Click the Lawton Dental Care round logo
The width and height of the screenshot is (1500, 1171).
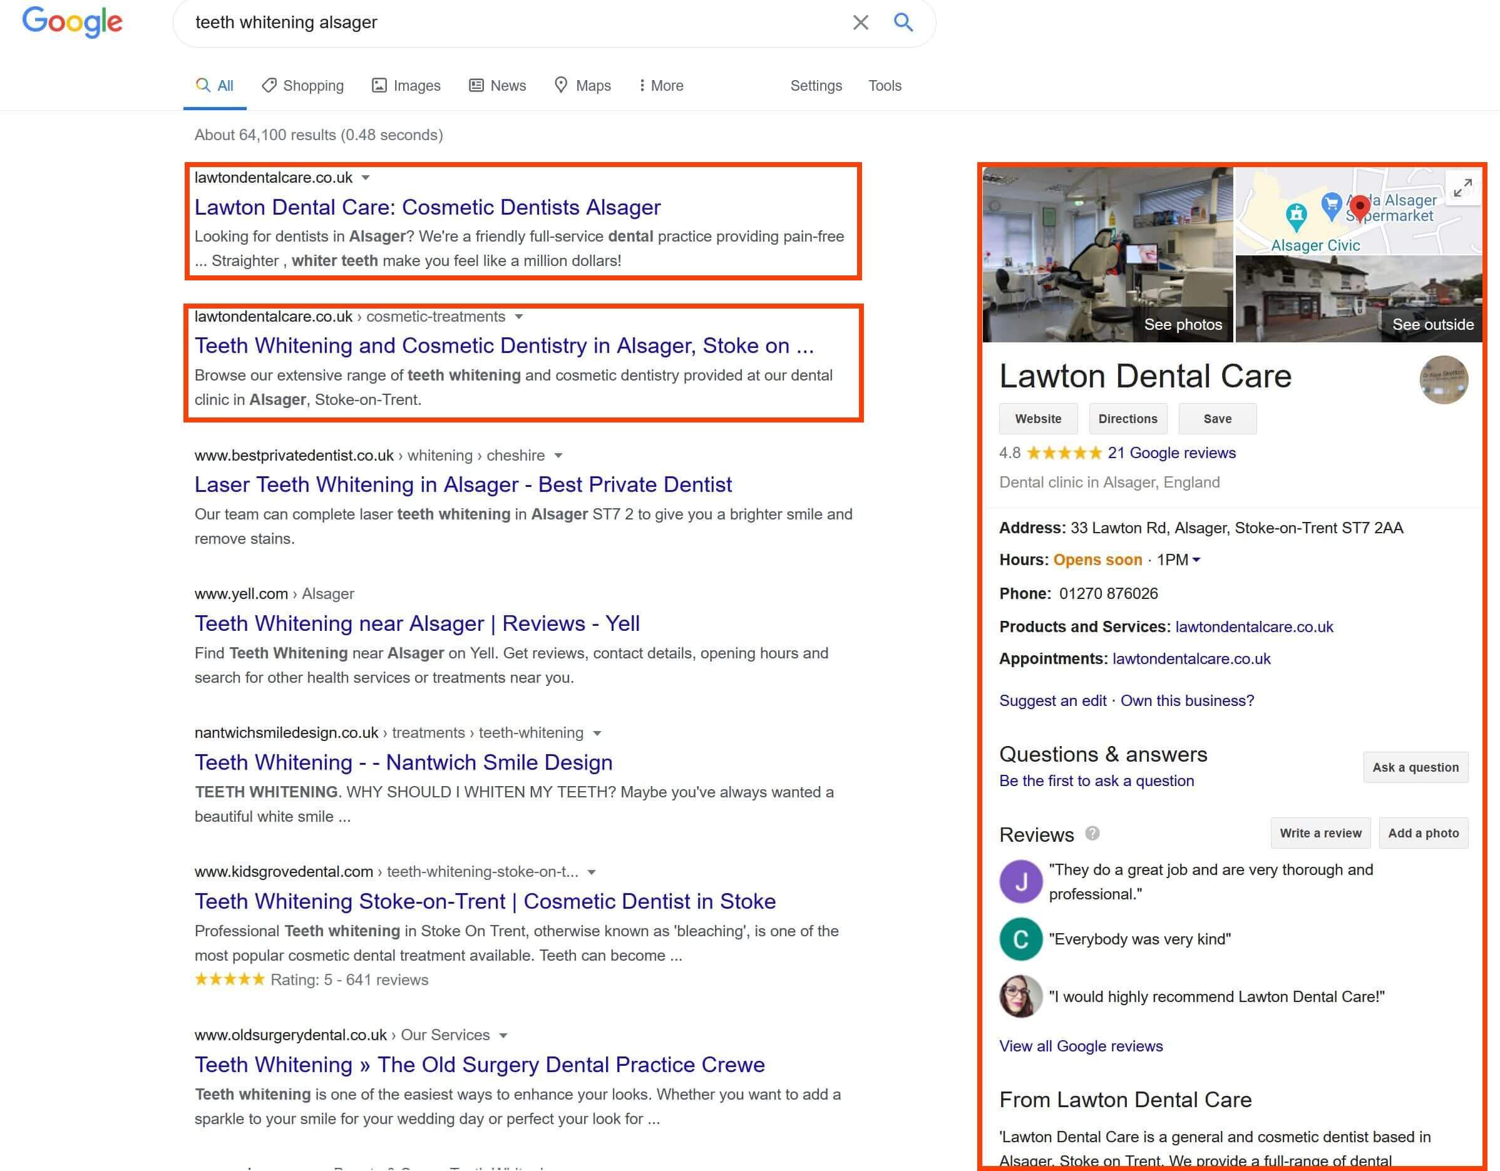(x=1443, y=379)
